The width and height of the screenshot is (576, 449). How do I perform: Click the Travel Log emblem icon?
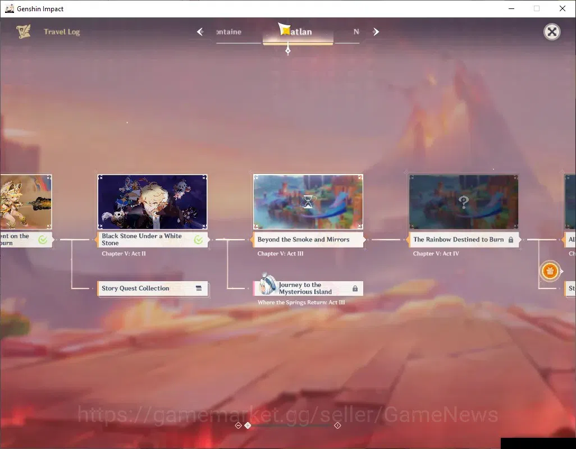click(23, 31)
